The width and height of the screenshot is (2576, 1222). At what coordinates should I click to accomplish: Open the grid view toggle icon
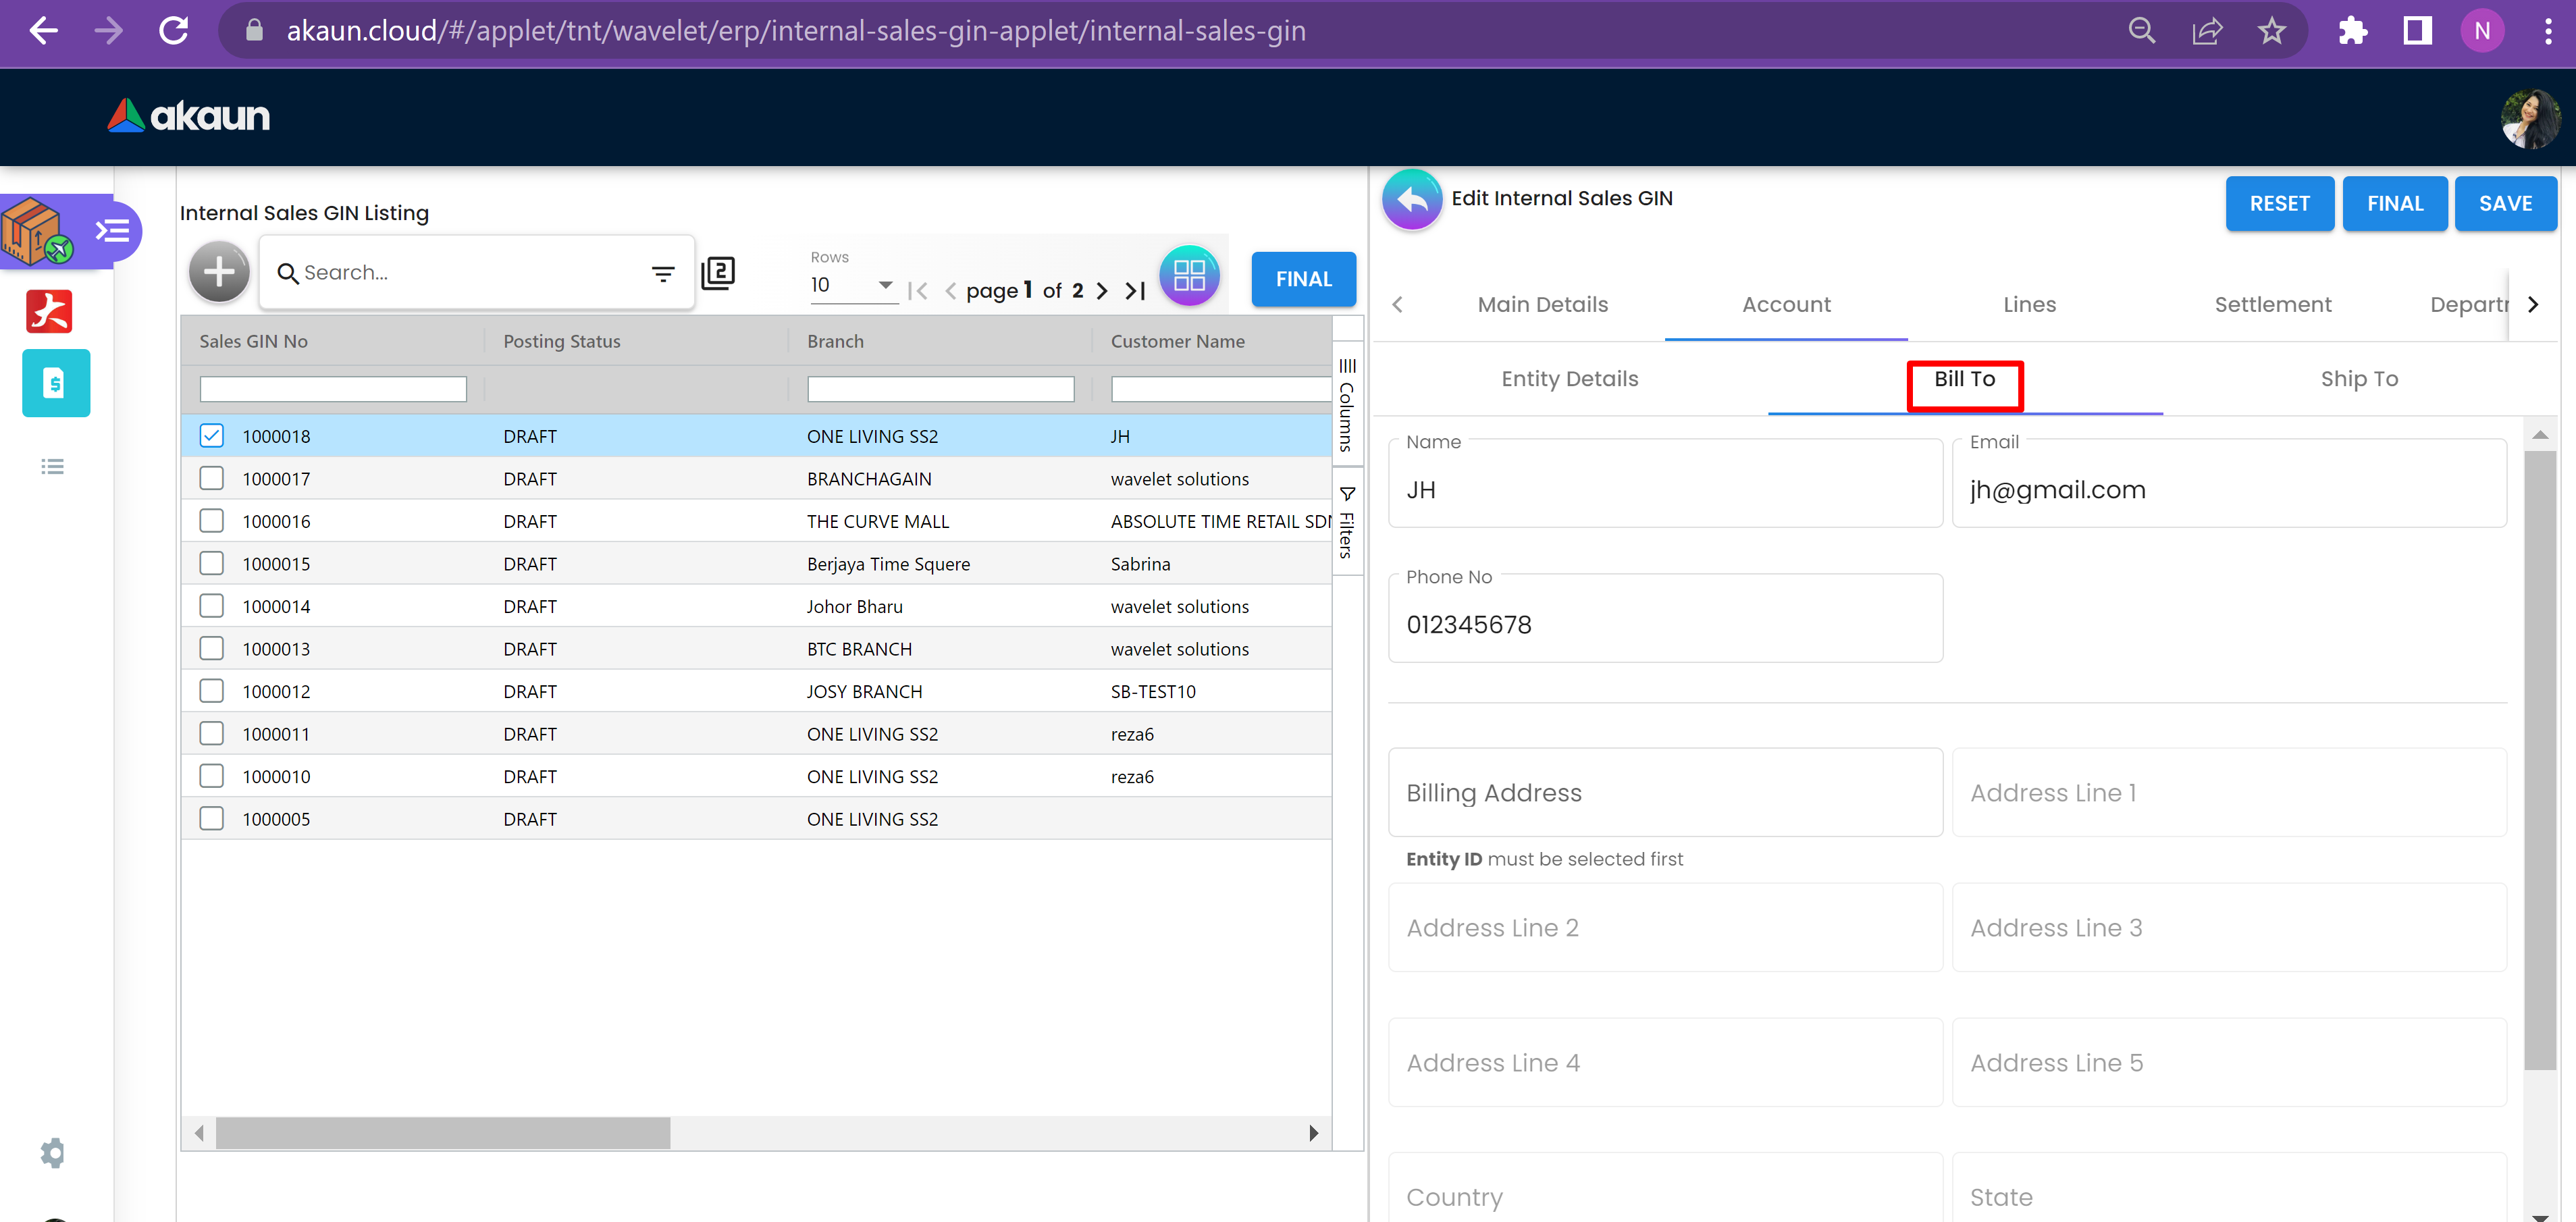(1189, 275)
